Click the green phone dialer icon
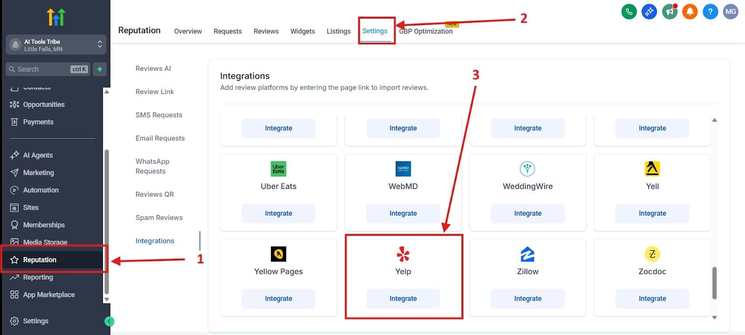This screenshot has height=335, width=745. coord(629,12)
